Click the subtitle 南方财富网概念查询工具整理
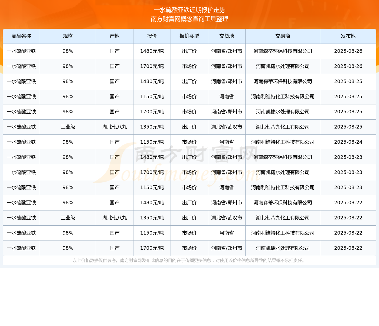The width and height of the screenshot is (379, 326). tap(189, 19)
